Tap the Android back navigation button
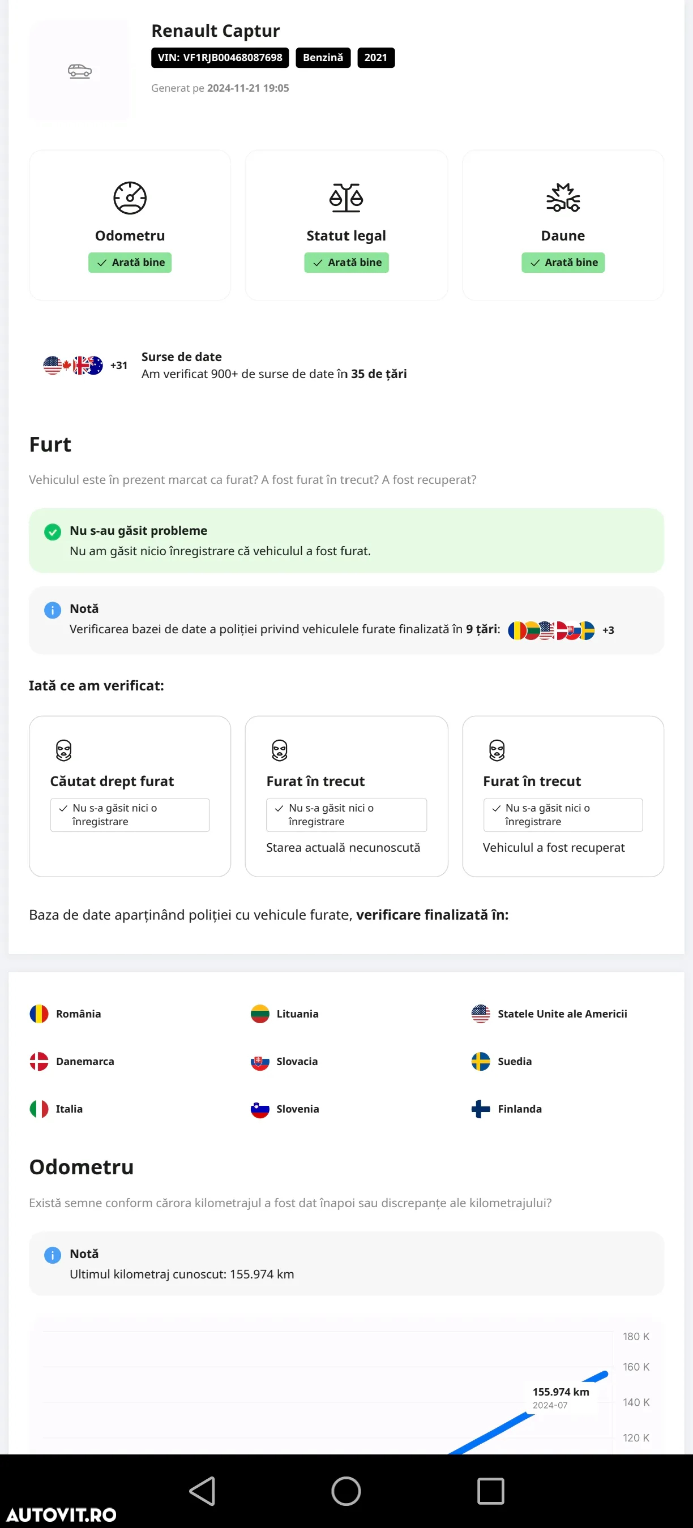This screenshot has width=693, height=1528. pos(202,1491)
